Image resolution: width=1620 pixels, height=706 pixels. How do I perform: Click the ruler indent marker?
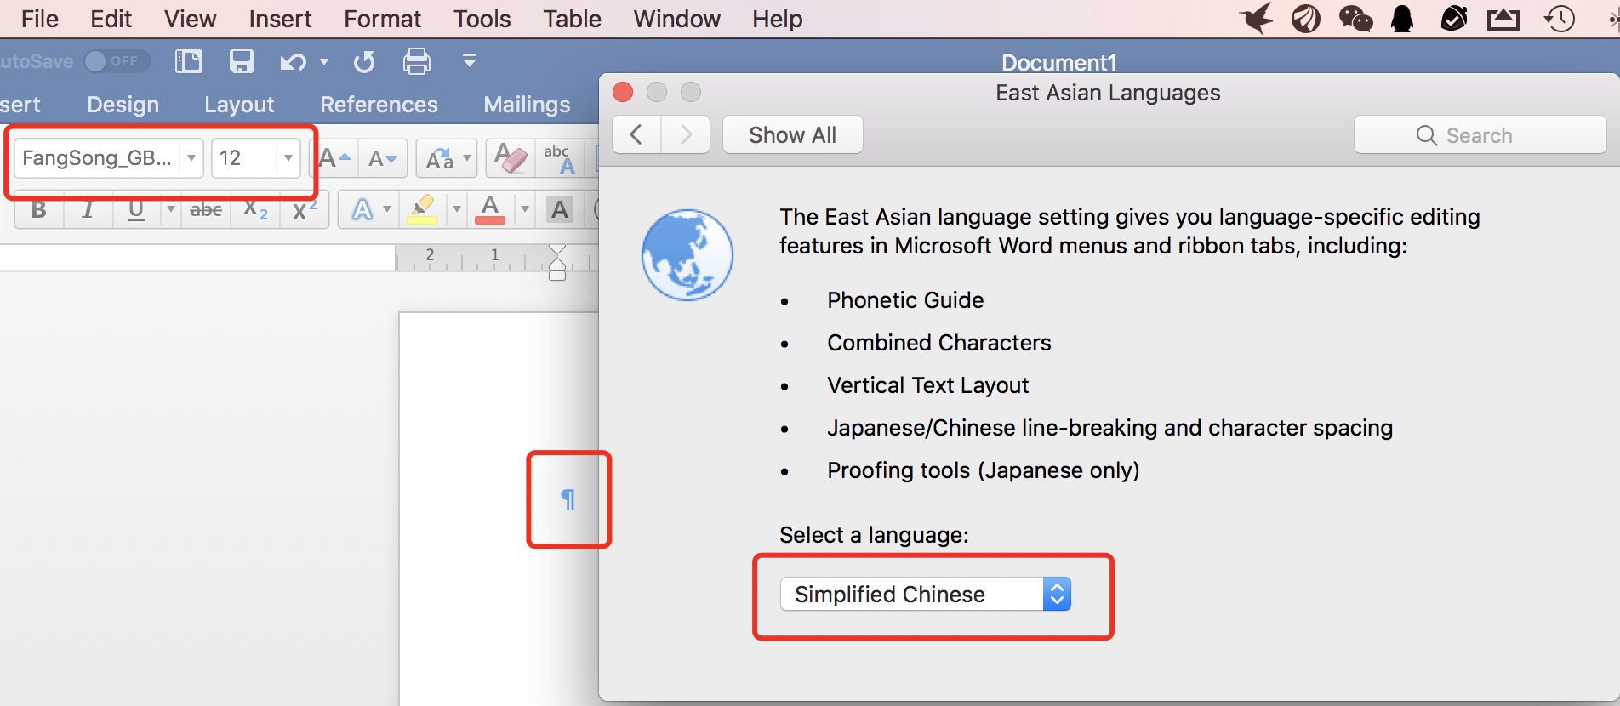click(557, 263)
